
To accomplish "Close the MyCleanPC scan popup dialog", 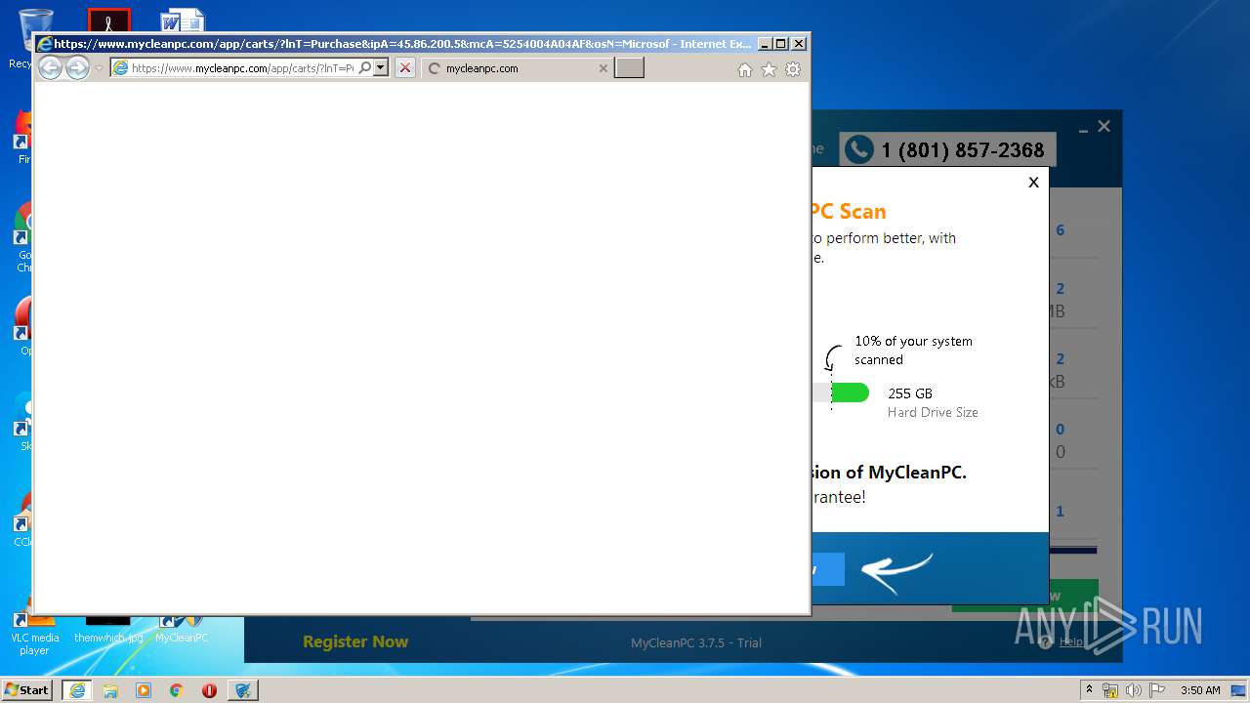I will tap(1033, 182).
